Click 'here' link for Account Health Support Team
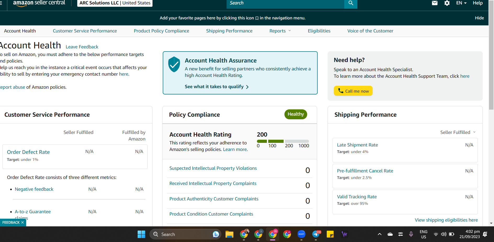The width and height of the screenshot is (494, 242). tap(465, 76)
